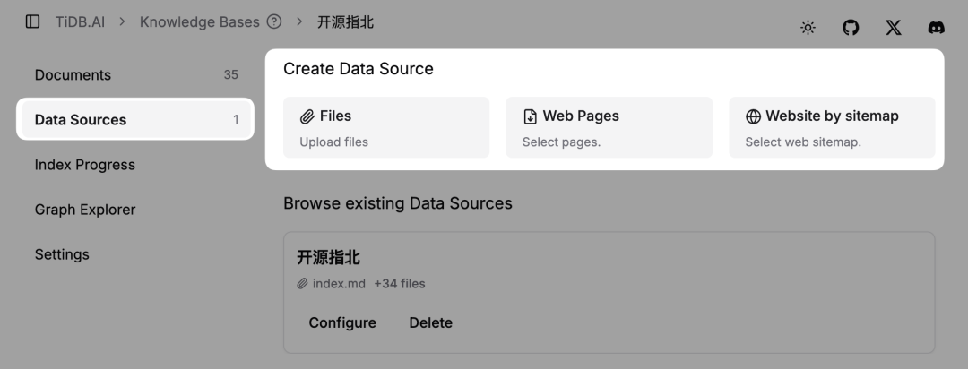Toggle the sidebar panel icon
968x369 pixels.
click(x=33, y=21)
